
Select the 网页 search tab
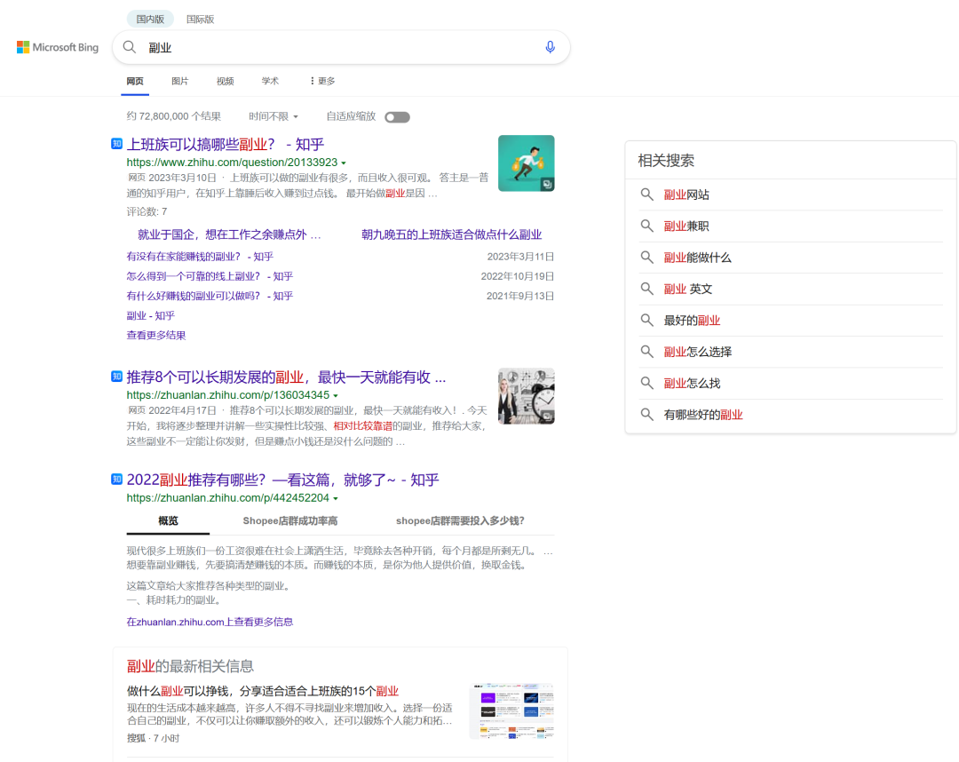click(135, 81)
